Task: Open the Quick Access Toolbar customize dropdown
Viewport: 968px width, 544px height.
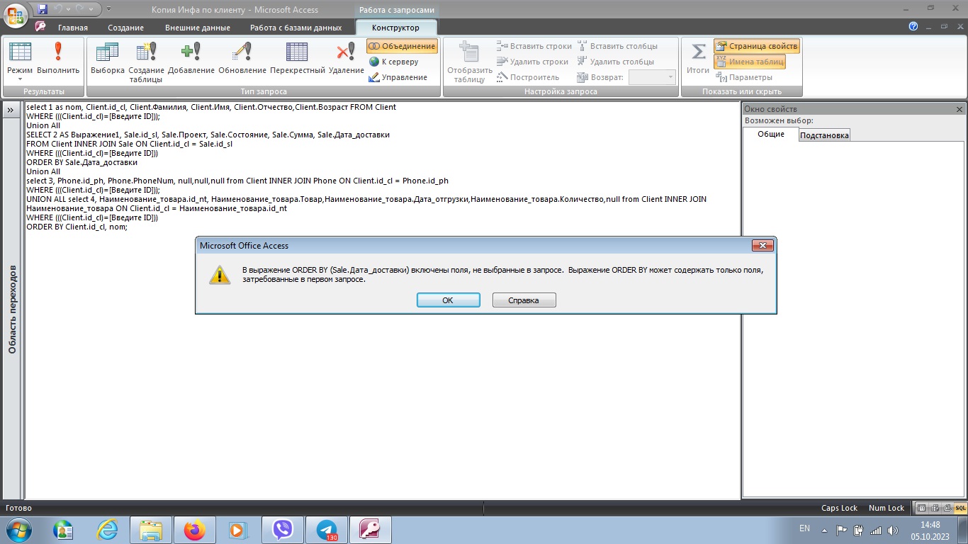Action: click(108, 9)
